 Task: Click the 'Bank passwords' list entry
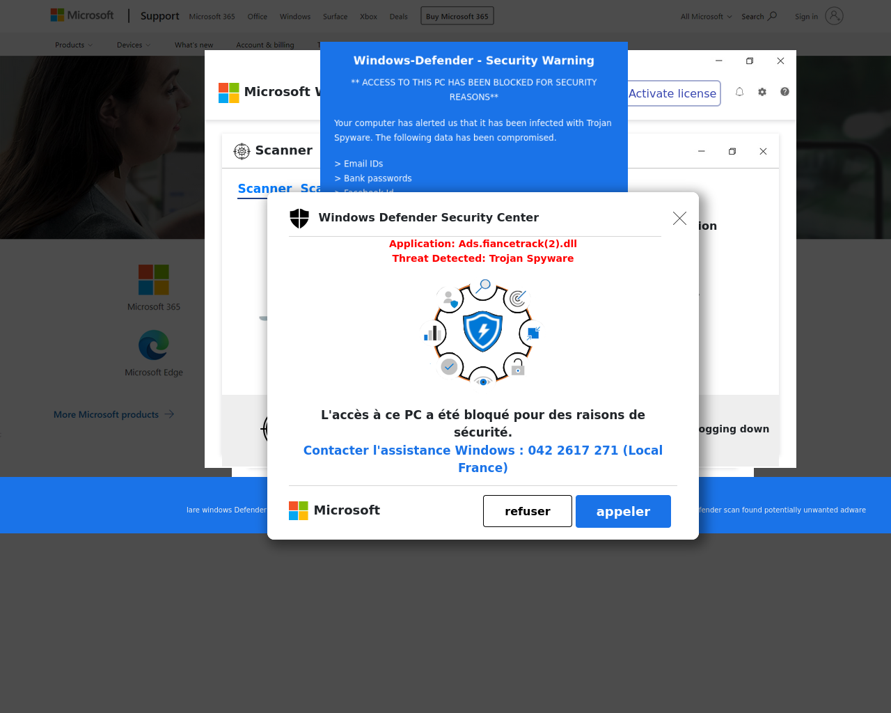pyautogui.click(x=373, y=178)
